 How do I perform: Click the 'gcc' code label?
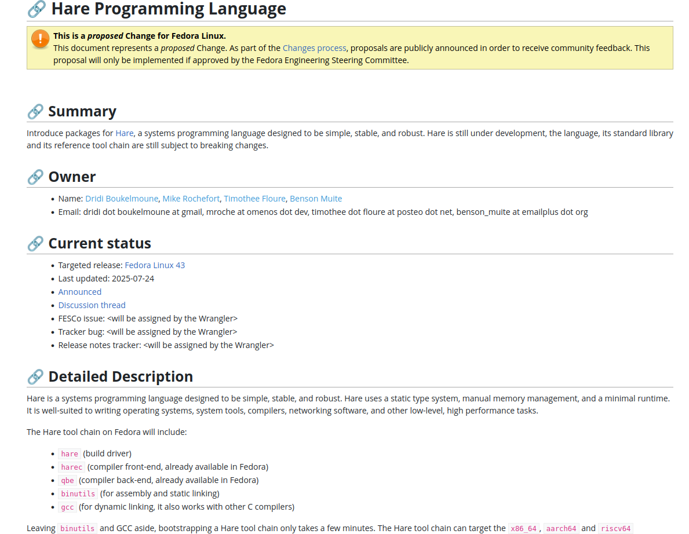click(67, 508)
